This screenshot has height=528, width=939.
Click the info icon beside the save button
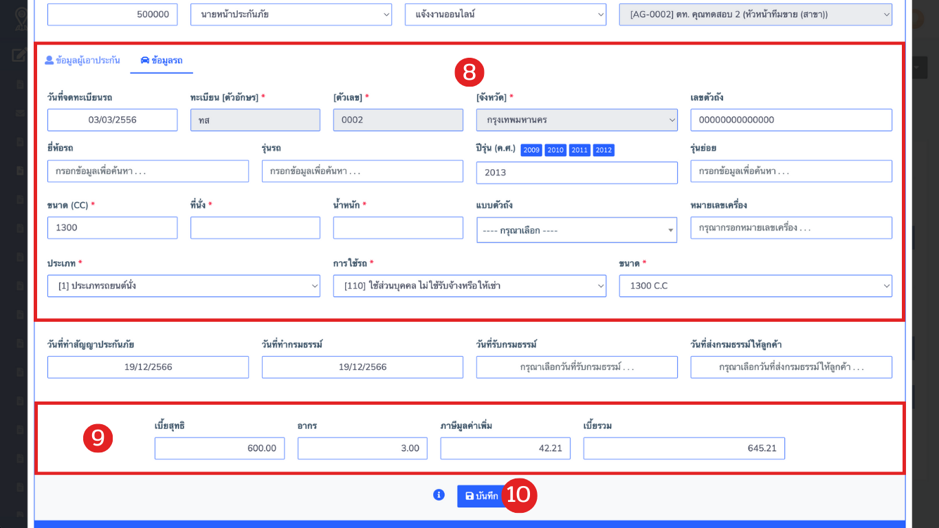click(439, 494)
